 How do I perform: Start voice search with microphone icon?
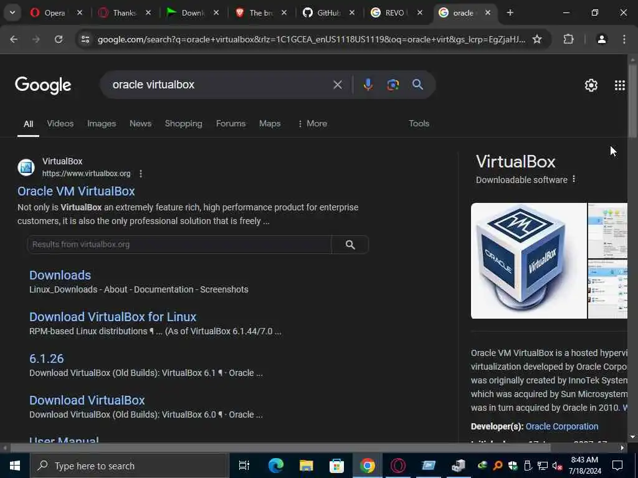tap(368, 85)
